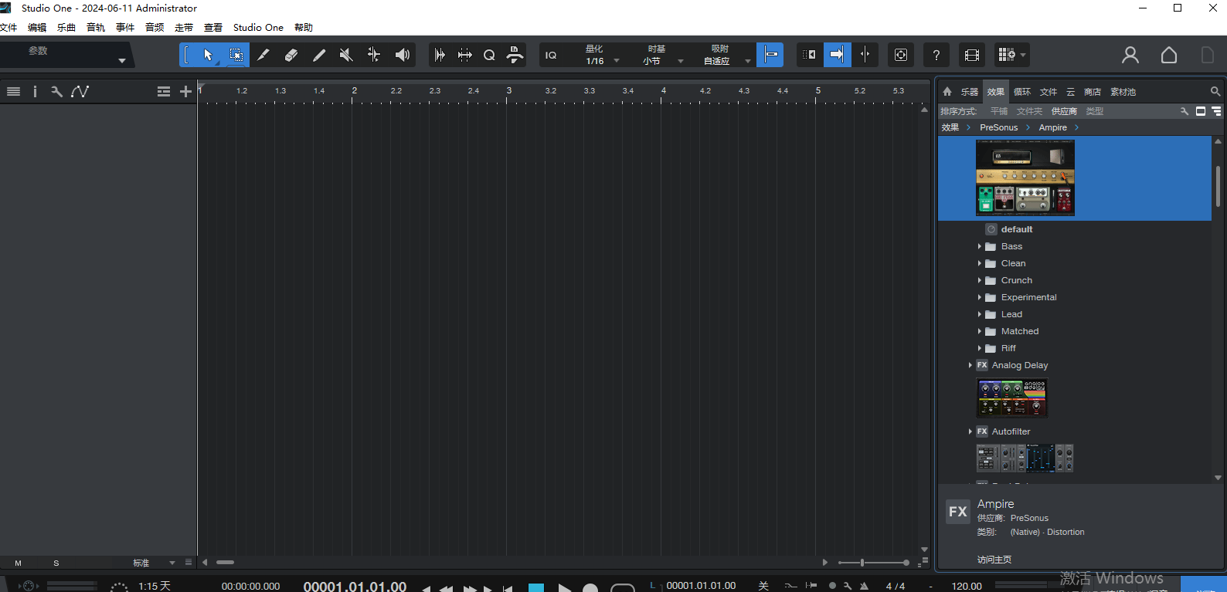The height and width of the screenshot is (592, 1227).
Task: Select the Eraser tool
Action: (291, 55)
